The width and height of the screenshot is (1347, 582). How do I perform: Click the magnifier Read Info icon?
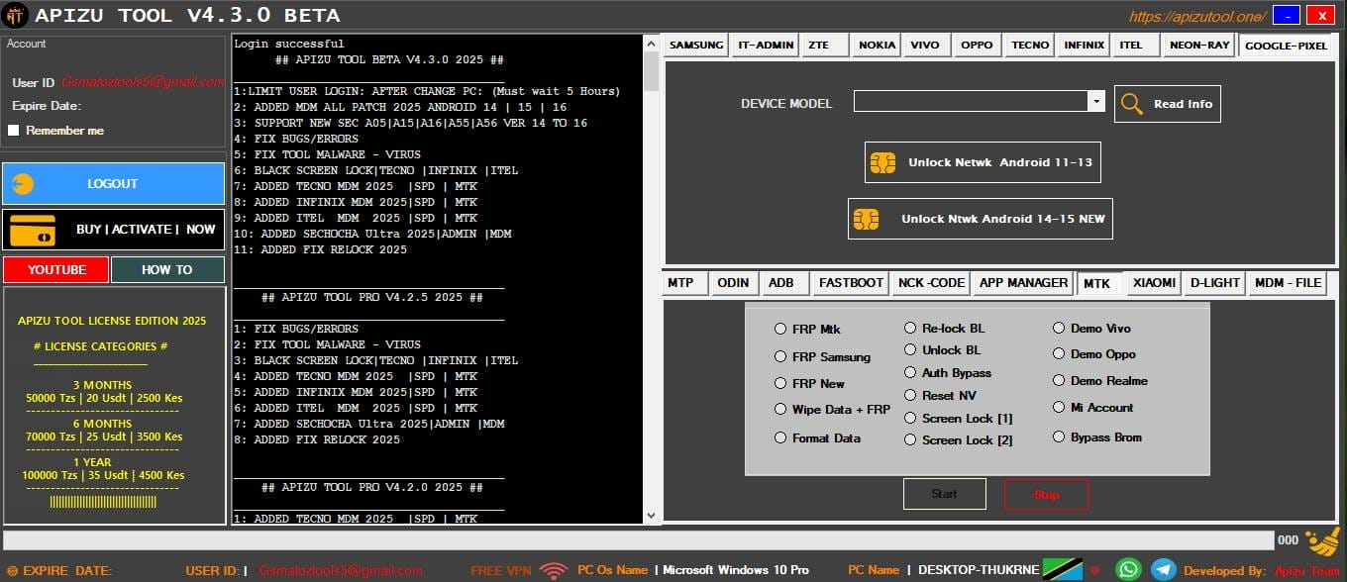1129,103
